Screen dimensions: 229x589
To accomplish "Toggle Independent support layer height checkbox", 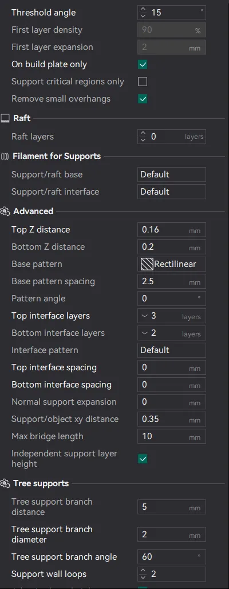I will click(x=143, y=459).
